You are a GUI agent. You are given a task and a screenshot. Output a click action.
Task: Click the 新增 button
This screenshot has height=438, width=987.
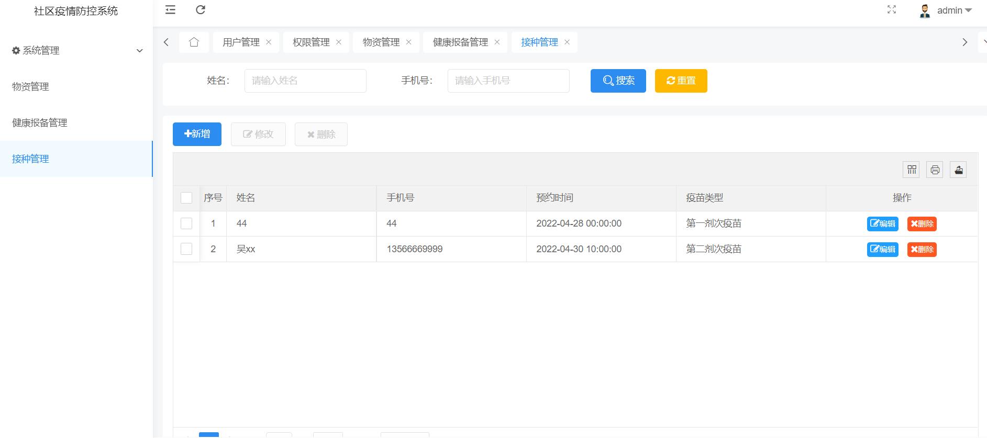tap(197, 134)
